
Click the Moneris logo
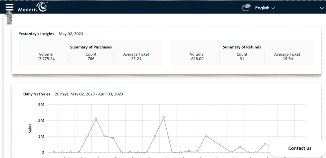click(x=33, y=7)
